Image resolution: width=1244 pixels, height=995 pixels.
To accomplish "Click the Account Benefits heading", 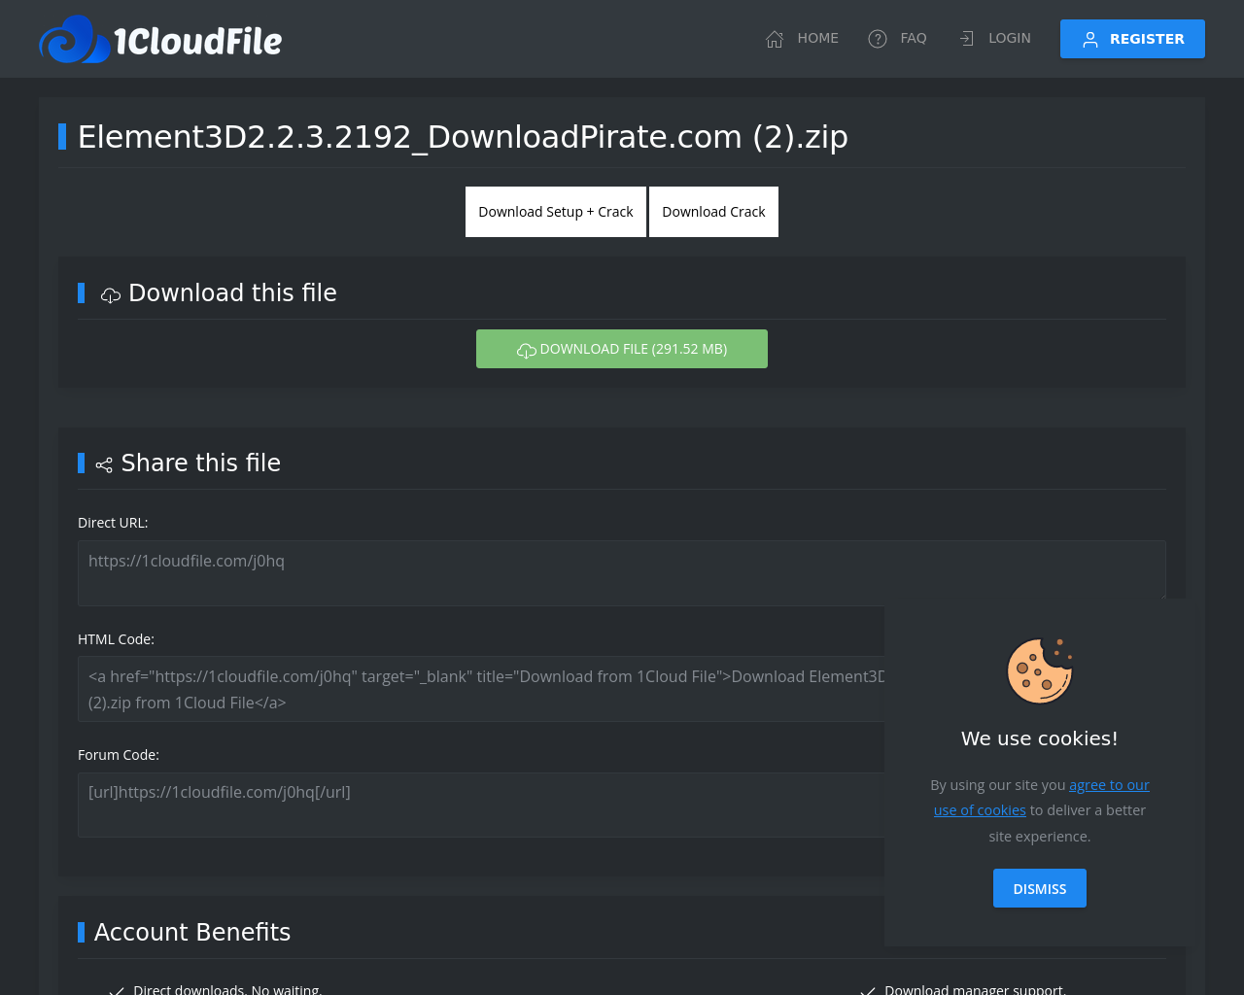I will pyautogui.click(x=192, y=932).
